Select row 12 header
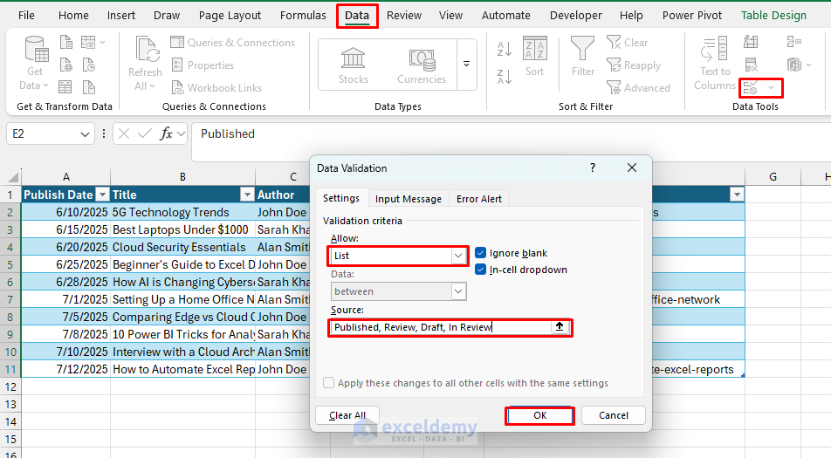The height and width of the screenshot is (458, 831). [10, 387]
